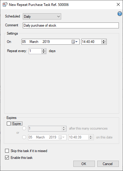123x171 pixels.
Task: Open the calendar picker for the On date
Action: click(x=75, y=42)
